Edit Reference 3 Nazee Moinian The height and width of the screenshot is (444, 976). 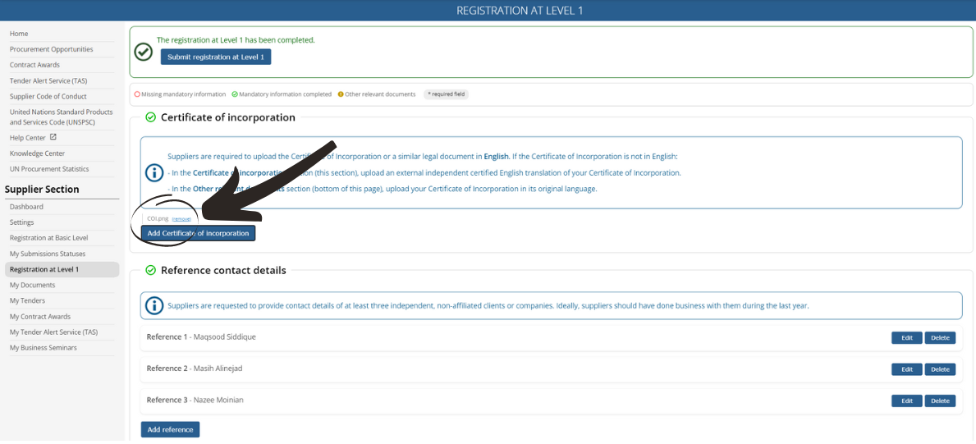[906, 401]
